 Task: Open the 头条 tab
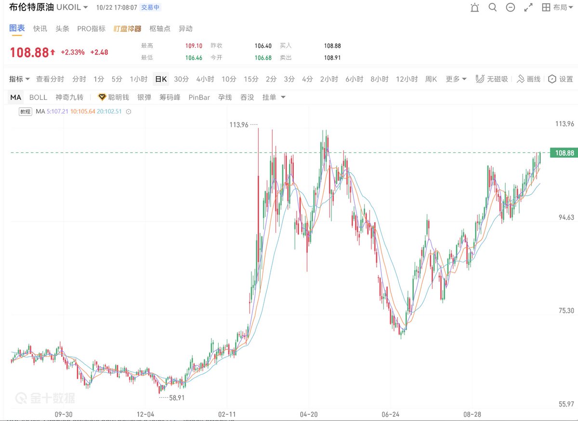(62, 28)
